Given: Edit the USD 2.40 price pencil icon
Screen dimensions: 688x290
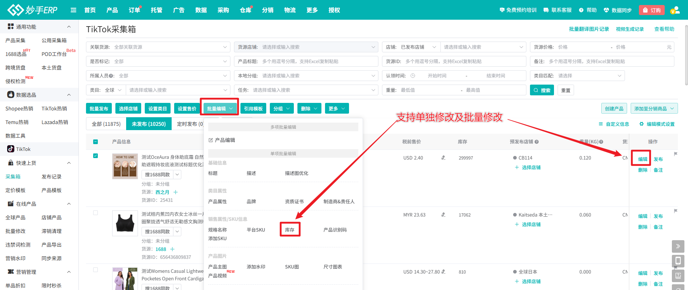Looking at the screenshot, I should (443, 158).
